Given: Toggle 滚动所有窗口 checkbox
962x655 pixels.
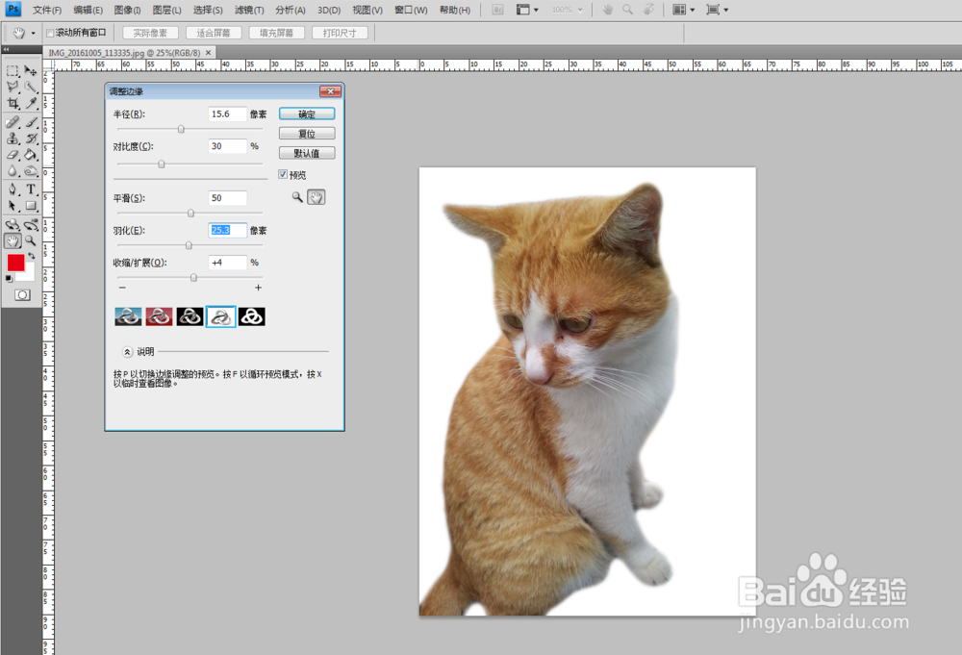Looking at the screenshot, I should 50,33.
